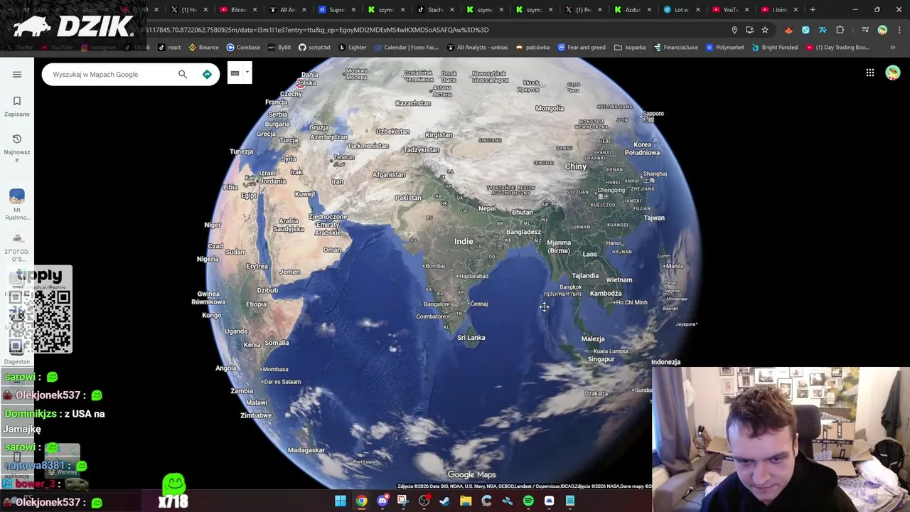Open OBS Studio from the taskbar

[x=424, y=501]
